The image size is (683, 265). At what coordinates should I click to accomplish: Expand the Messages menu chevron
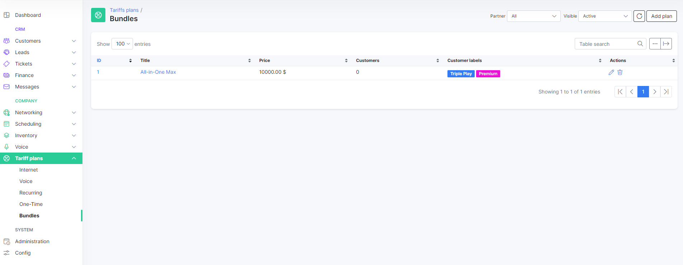pos(74,87)
